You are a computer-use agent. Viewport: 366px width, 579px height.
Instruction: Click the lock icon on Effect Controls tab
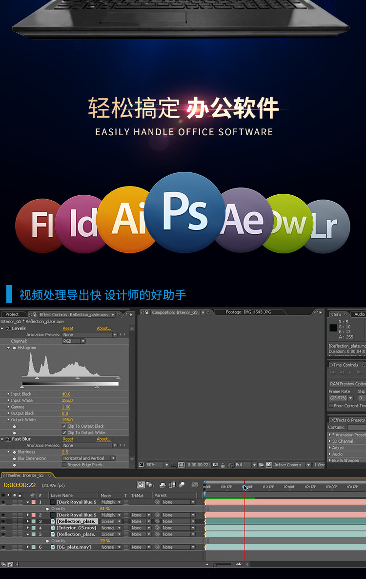click(x=35, y=314)
